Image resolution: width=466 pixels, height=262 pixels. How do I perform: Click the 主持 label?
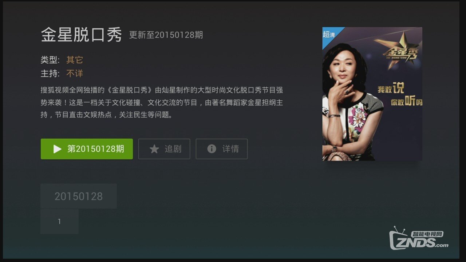(x=50, y=74)
